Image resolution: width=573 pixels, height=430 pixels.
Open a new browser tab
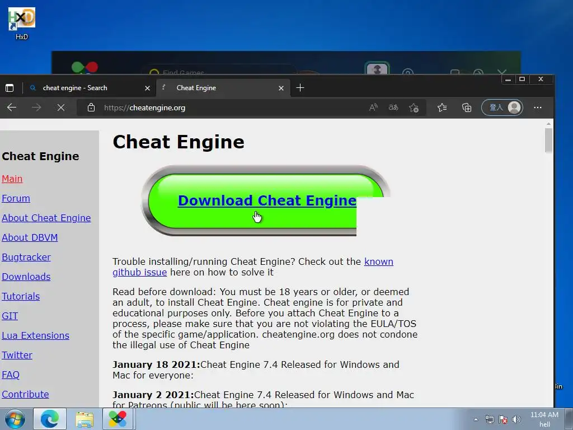coord(300,88)
